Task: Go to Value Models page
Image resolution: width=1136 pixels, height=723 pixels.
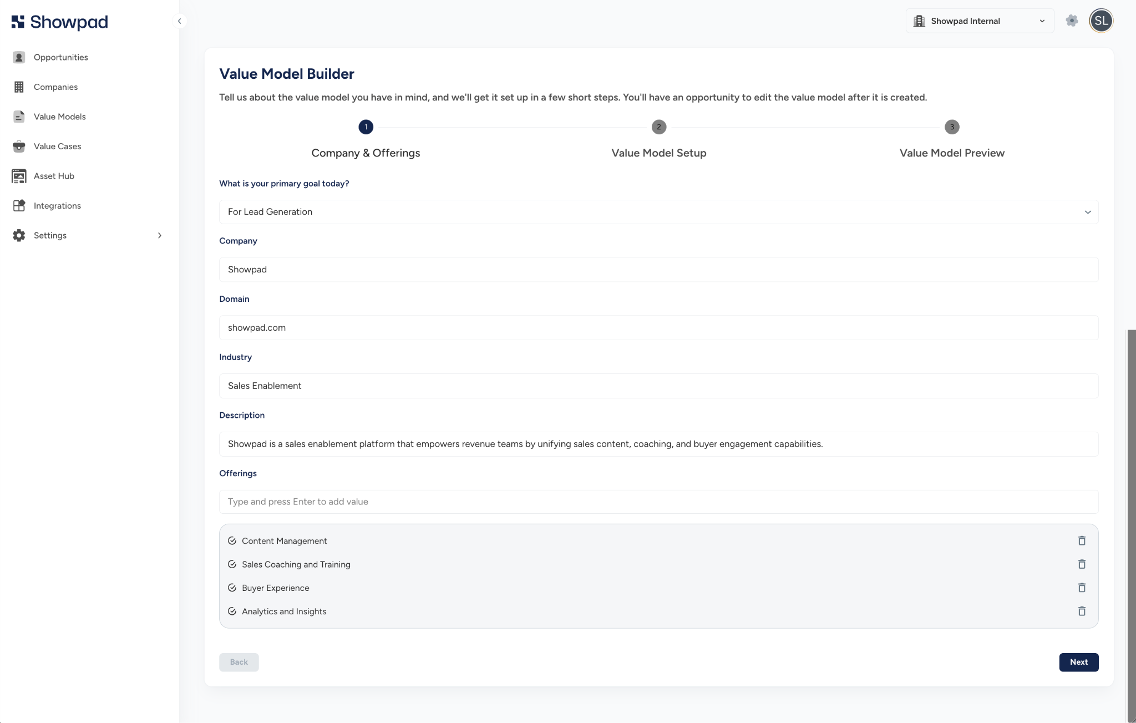Action: click(60, 117)
